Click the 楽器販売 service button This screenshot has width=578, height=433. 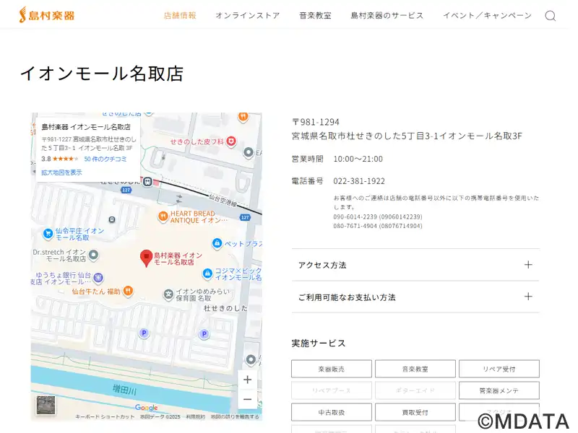click(332, 369)
